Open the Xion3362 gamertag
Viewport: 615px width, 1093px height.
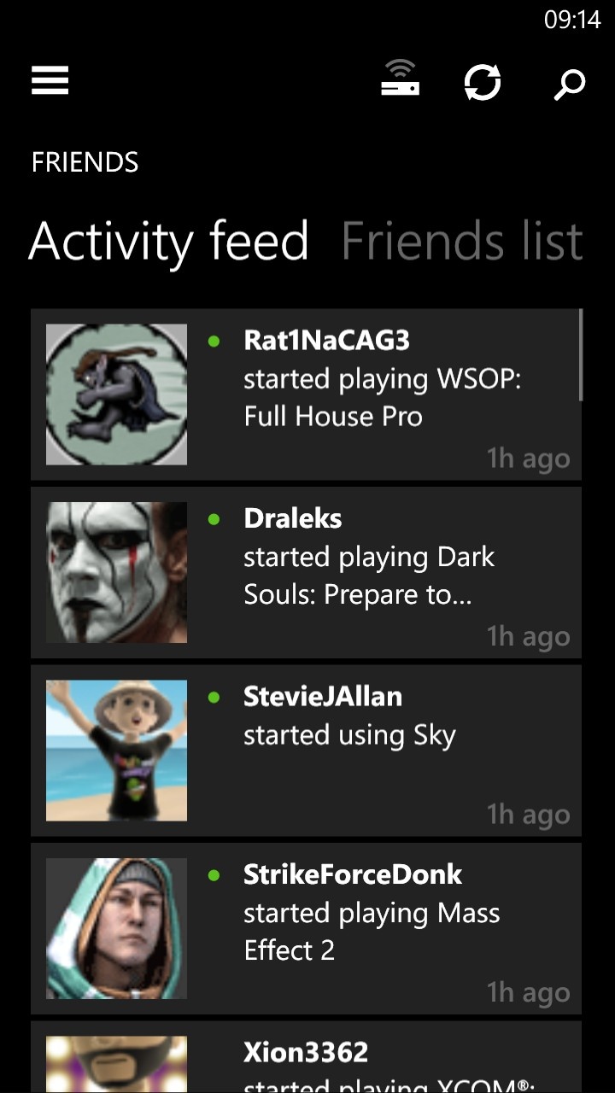pyautogui.click(x=306, y=1052)
